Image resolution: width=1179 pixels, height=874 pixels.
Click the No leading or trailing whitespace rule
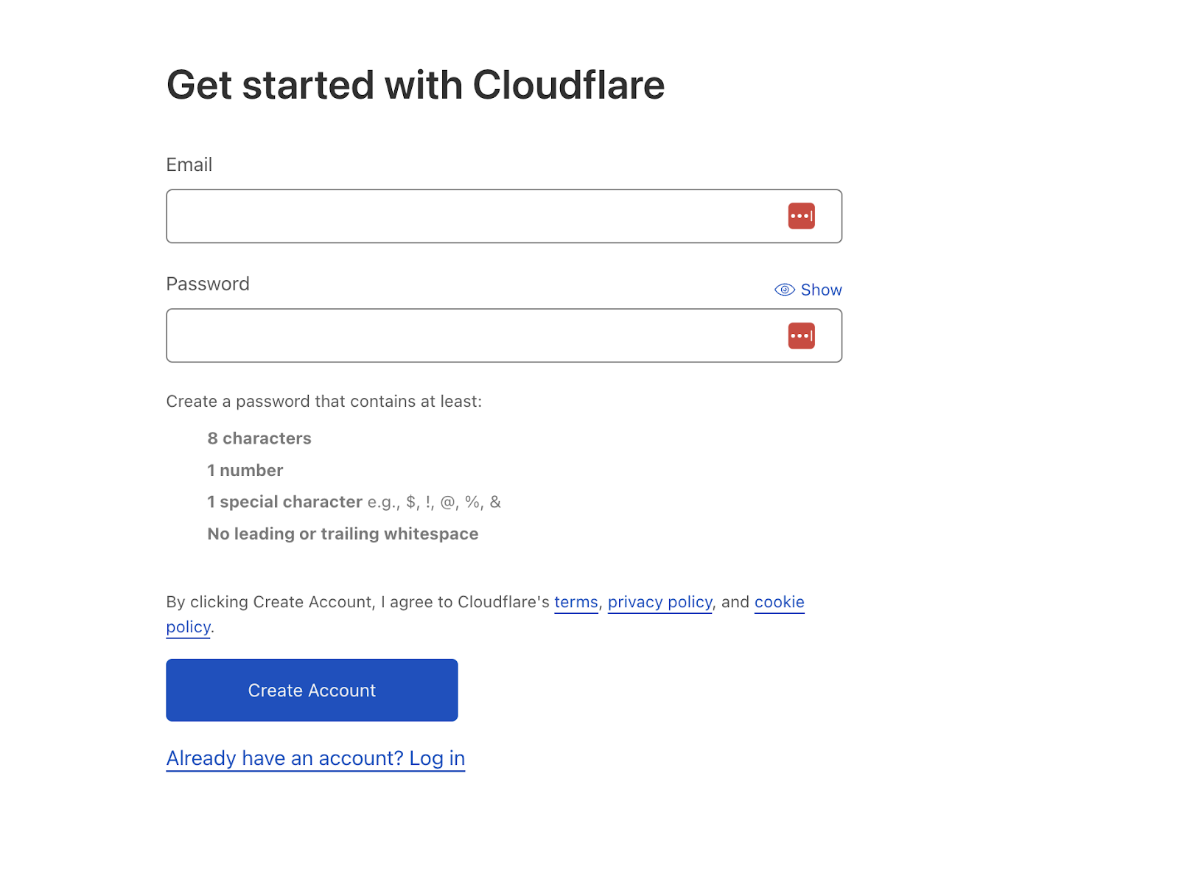(x=343, y=534)
